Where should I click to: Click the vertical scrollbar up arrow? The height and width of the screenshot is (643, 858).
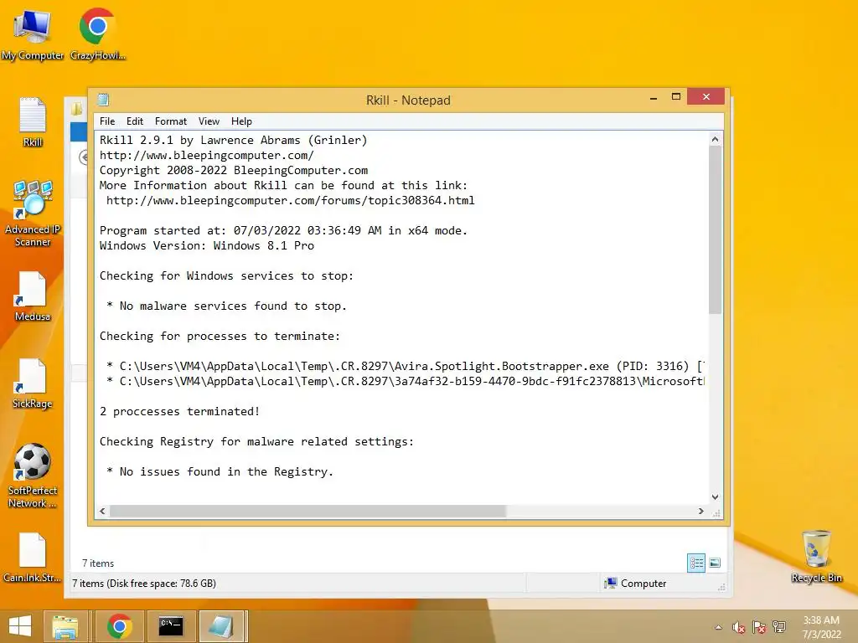click(715, 140)
